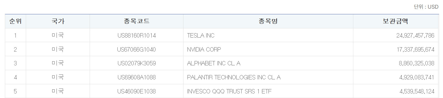Click stock code US69608A1088

(137, 77)
